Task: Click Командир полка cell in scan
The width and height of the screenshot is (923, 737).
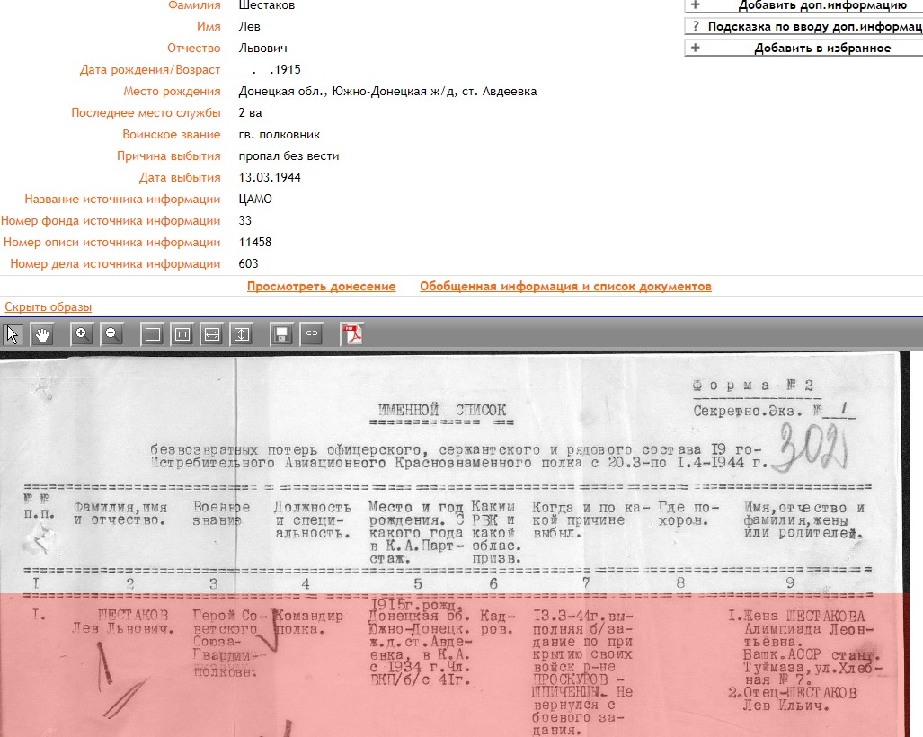Action: point(309,622)
